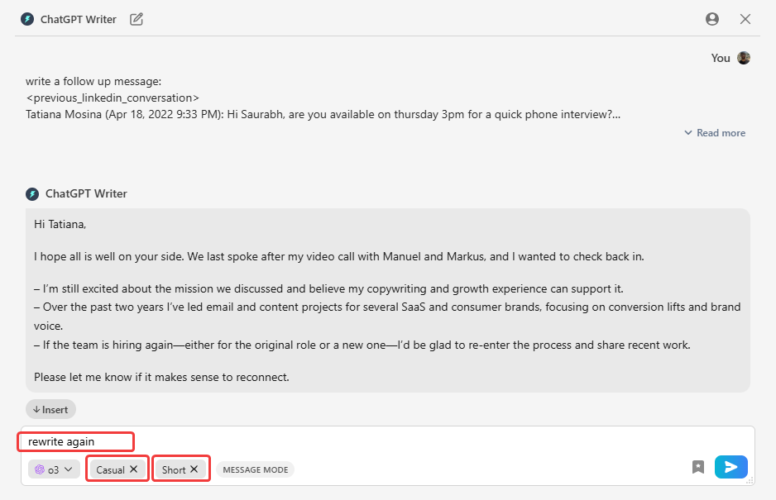The height and width of the screenshot is (500, 776).
Task: Toggle the MESSAGE MODE chip
Action: point(256,469)
